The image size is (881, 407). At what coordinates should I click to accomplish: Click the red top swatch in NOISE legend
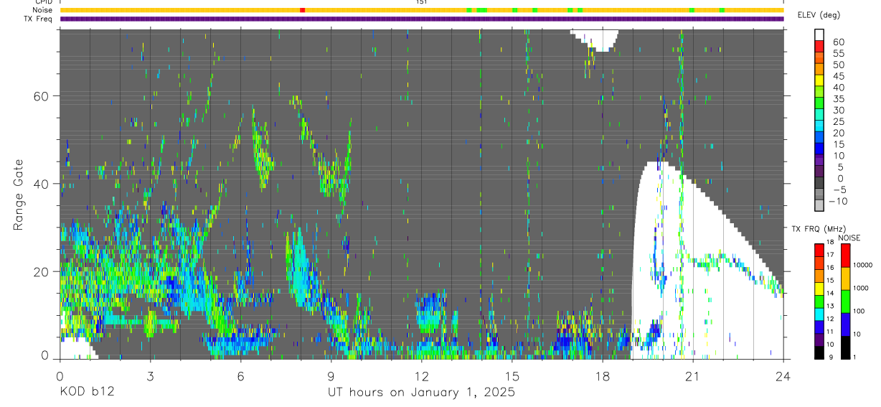[846, 256]
